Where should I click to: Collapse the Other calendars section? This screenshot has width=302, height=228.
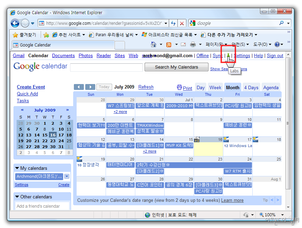[17, 197]
